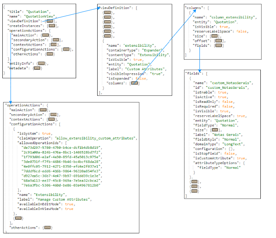Expand mainAction badge above allowedOperationIds list
Viewport: 276px width, 238px height.
point(43,110)
